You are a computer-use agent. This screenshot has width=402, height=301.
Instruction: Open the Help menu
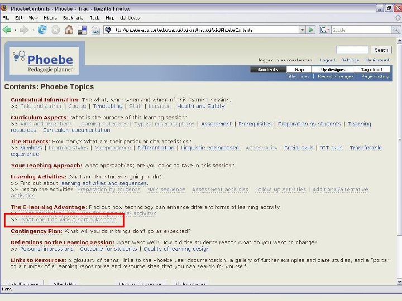coord(110,18)
